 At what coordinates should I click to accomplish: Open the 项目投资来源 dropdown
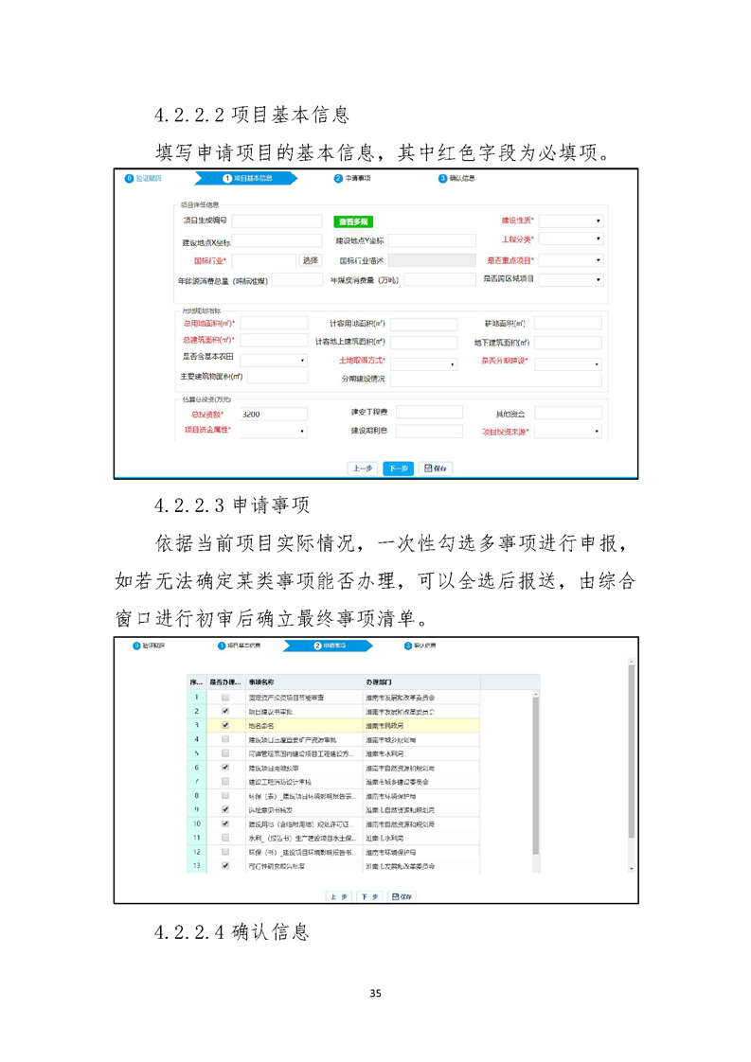pyautogui.click(x=568, y=431)
